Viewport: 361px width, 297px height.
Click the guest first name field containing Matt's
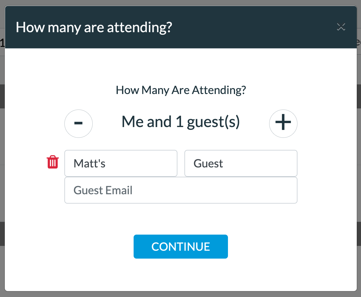pos(121,163)
